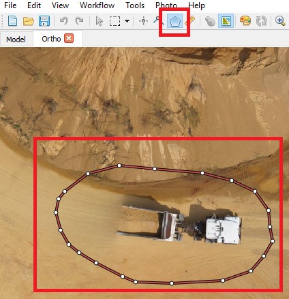Image resolution: width=289 pixels, height=299 pixels.
Task: Open the color palette settings
Action: [245, 20]
